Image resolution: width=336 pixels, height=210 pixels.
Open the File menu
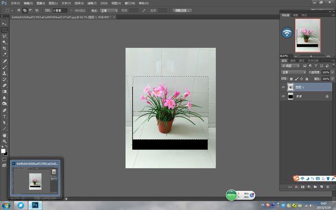coord(15,3)
